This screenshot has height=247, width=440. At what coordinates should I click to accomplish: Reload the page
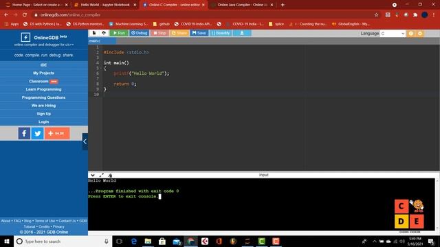click(25, 15)
